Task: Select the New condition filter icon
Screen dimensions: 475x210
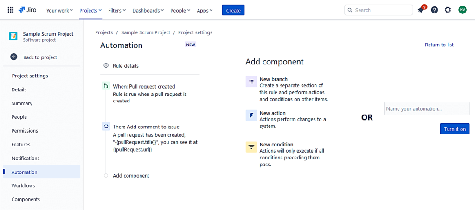Action: tap(251, 147)
